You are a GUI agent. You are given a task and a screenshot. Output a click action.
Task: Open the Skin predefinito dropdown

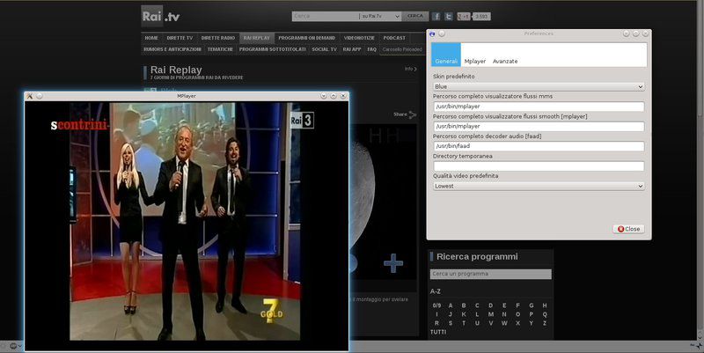[x=539, y=87]
